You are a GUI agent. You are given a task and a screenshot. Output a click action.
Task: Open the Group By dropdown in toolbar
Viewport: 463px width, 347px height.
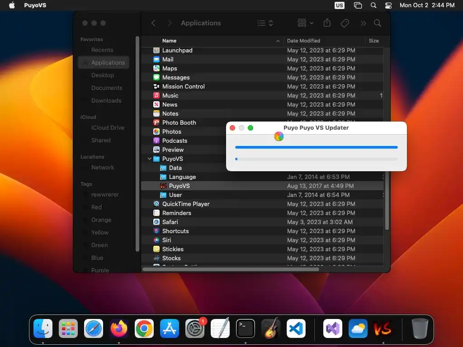tap(305, 23)
